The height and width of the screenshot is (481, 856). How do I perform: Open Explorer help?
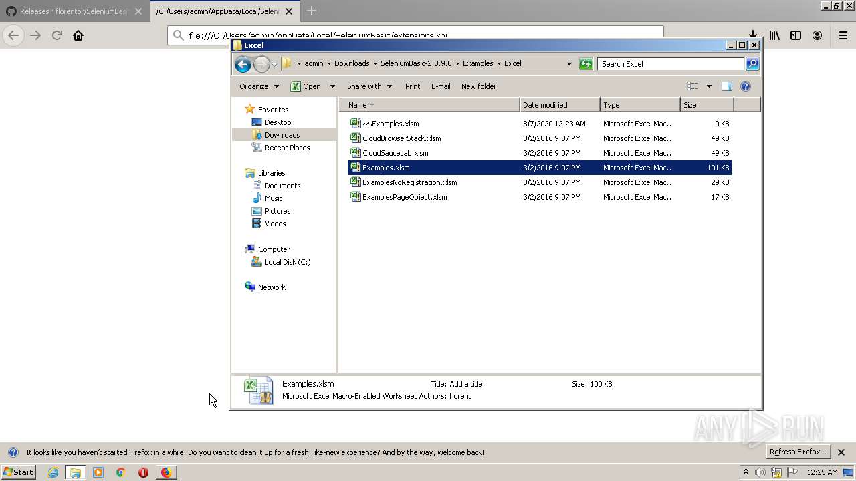(746, 86)
